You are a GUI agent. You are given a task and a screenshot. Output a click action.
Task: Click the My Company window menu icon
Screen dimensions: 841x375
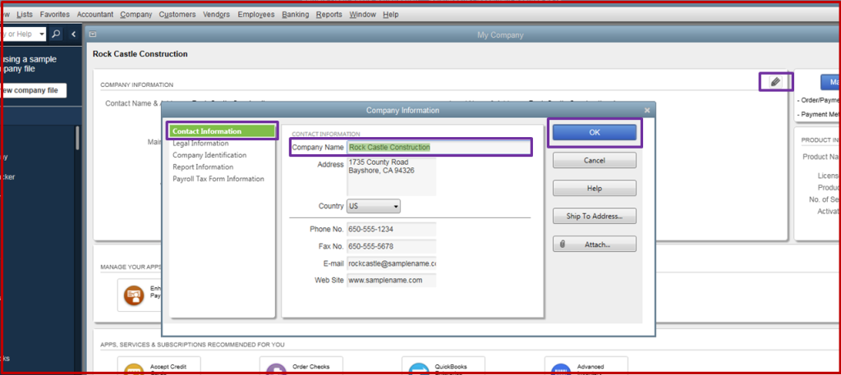pyautogui.click(x=93, y=34)
